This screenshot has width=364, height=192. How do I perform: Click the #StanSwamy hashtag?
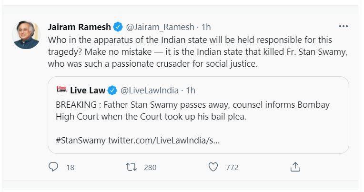click(81, 141)
